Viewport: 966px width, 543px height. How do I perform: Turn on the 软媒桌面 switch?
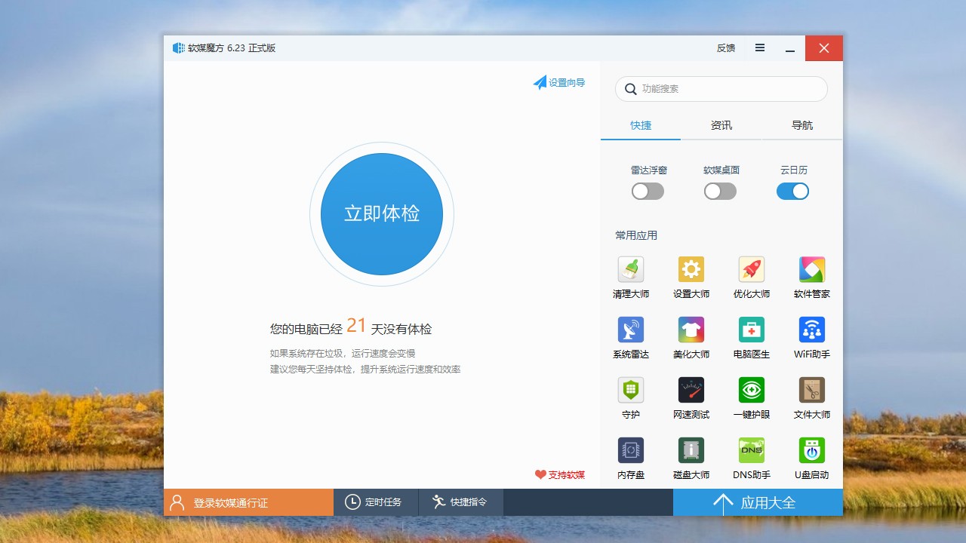click(x=720, y=192)
